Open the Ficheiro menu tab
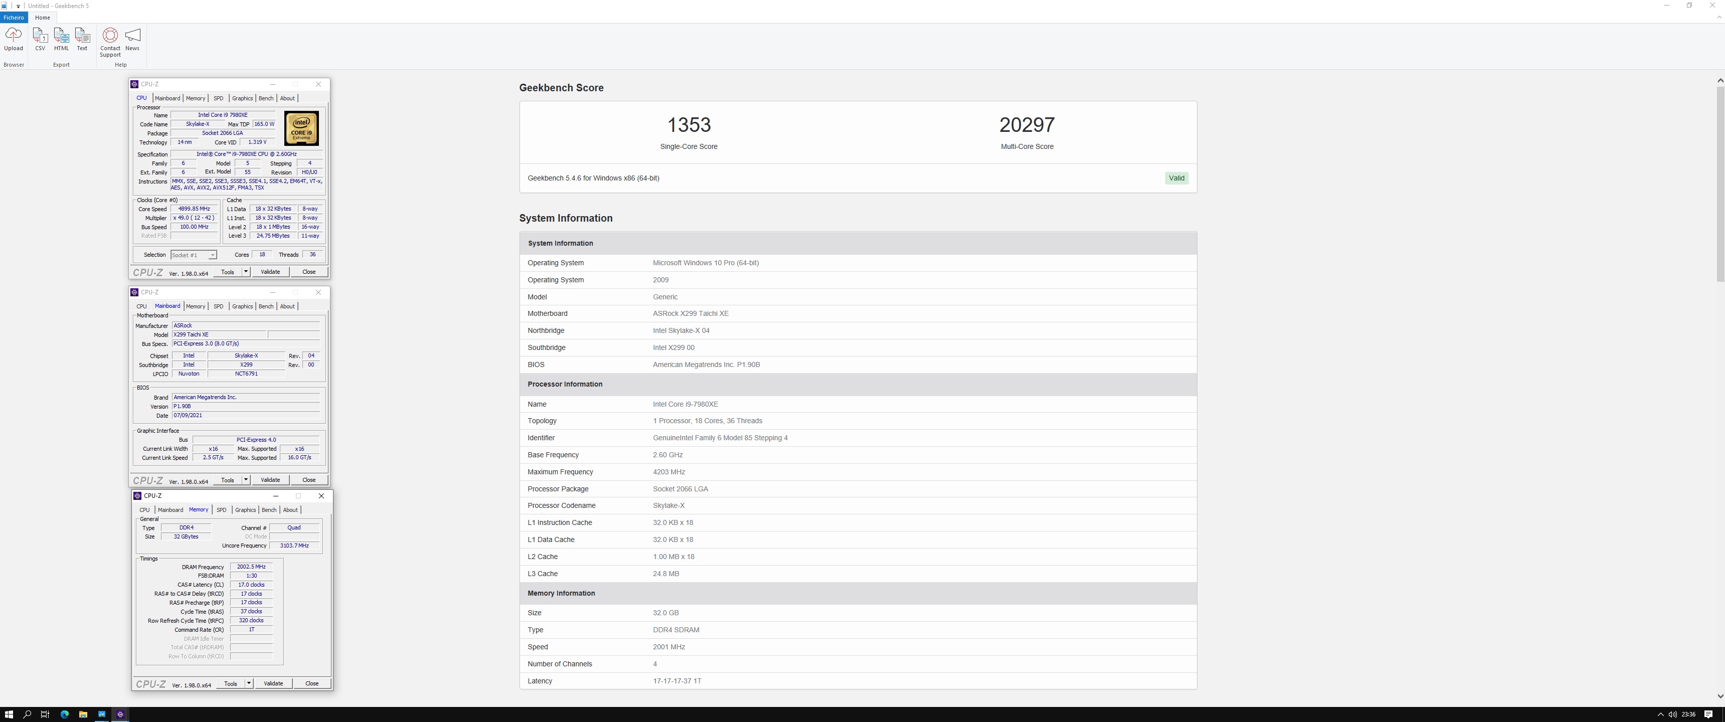Screen dimensions: 1725x722 pyautogui.click(x=14, y=18)
